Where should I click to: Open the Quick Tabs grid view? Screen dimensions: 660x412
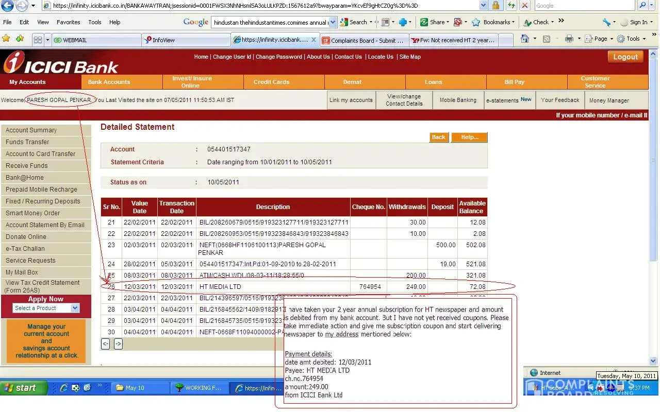point(37,40)
